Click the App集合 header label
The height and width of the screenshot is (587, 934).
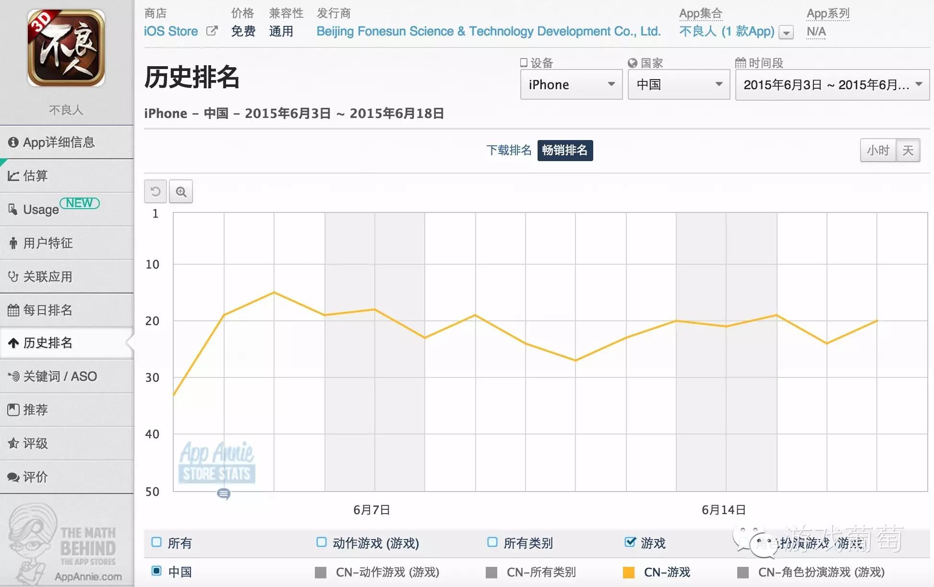coord(701,13)
